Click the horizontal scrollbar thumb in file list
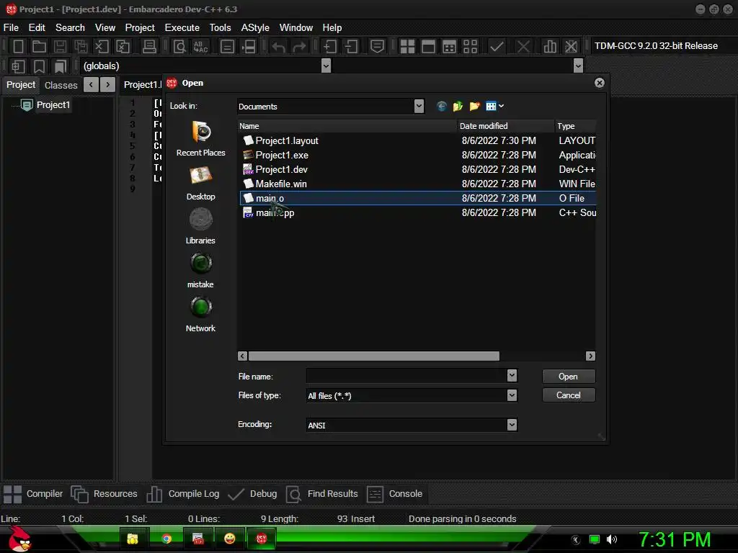738x553 pixels. (x=374, y=356)
